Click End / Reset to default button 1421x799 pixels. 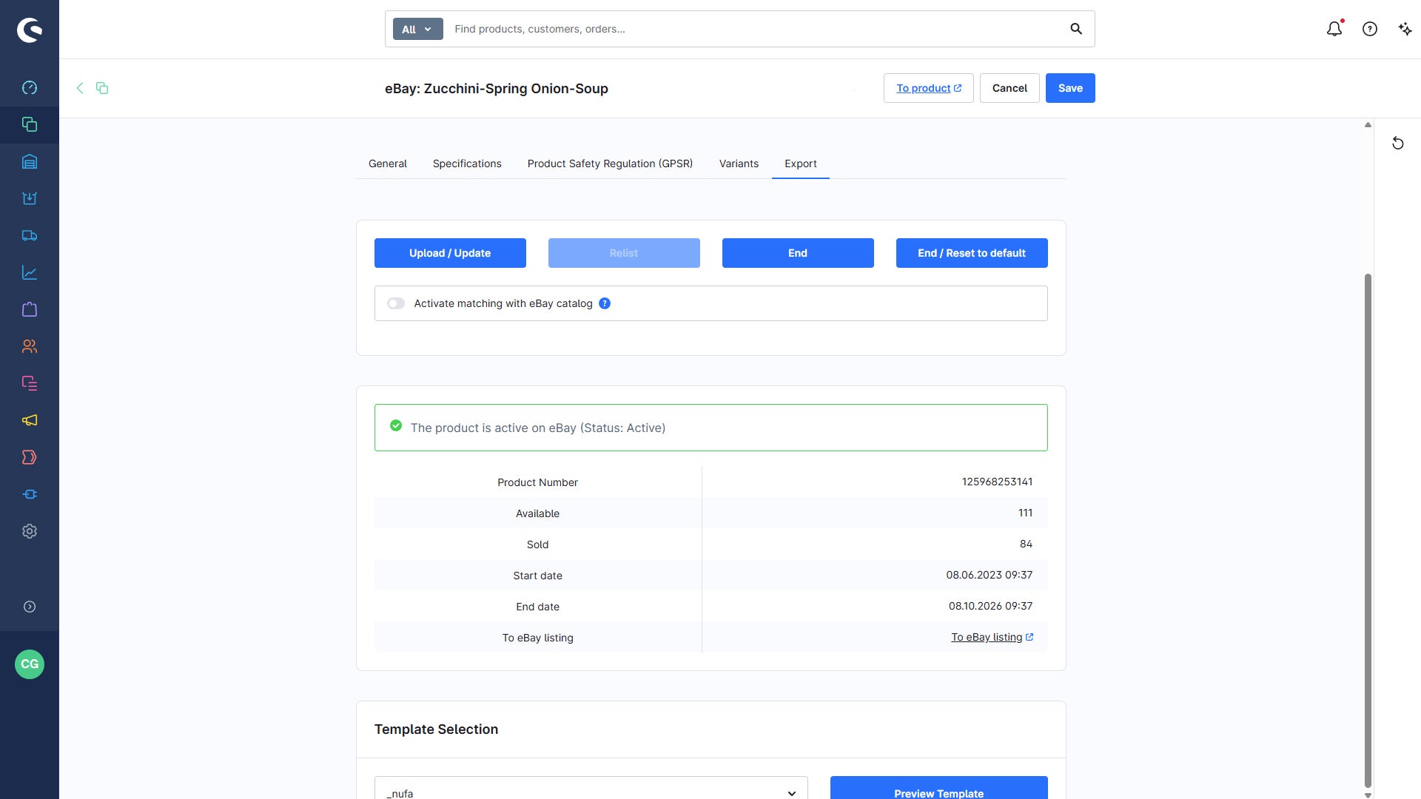(x=972, y=253)
